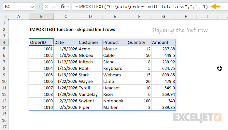Select product cell 'Headset'
Viewport: 228px width, 130px height.
click(115, 88)
